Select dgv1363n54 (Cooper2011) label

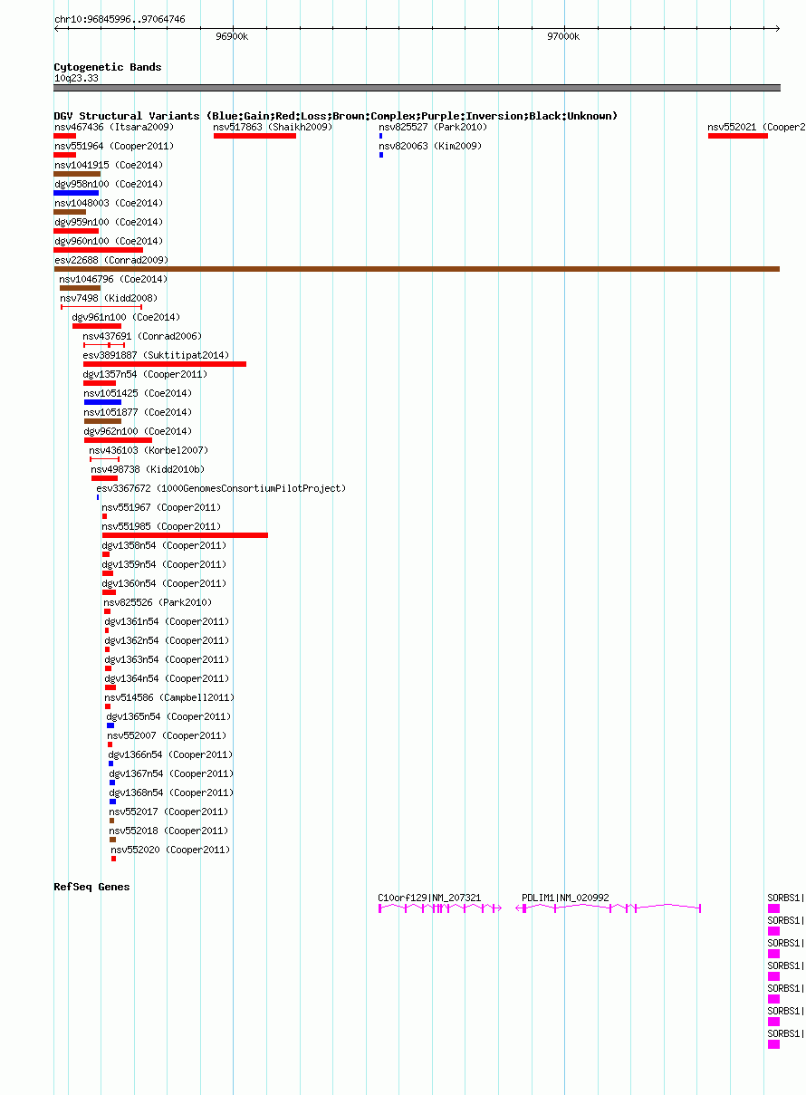tap(167, 659)
